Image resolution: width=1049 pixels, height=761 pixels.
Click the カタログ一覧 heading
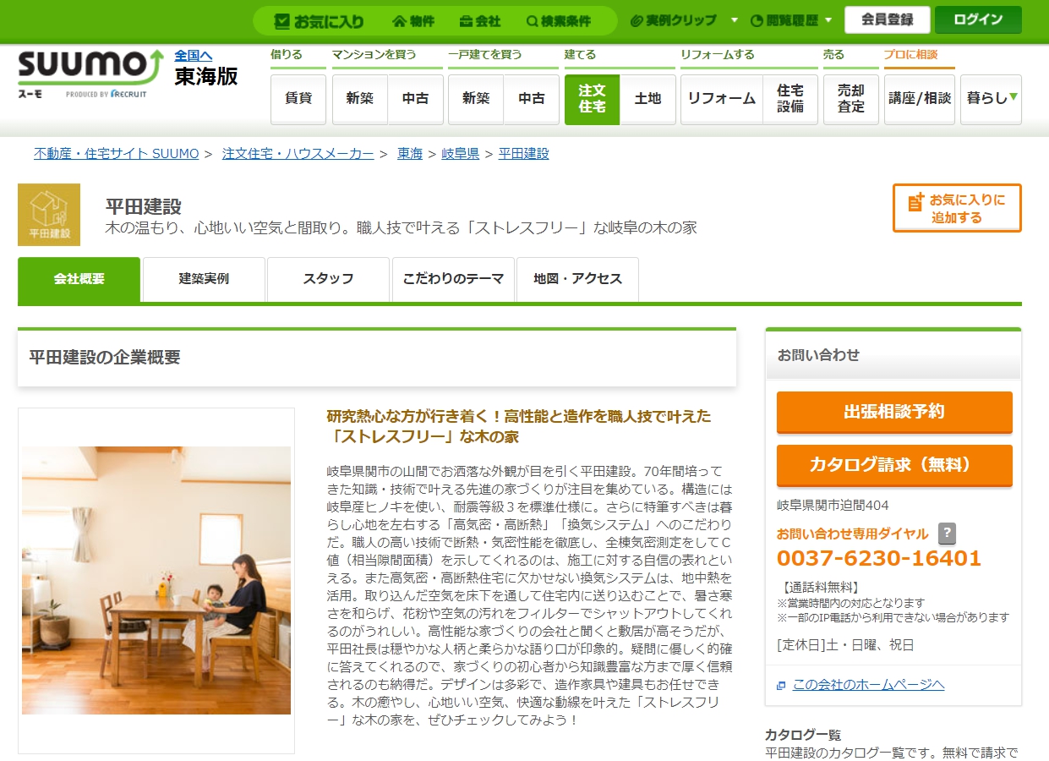(803, 735)
